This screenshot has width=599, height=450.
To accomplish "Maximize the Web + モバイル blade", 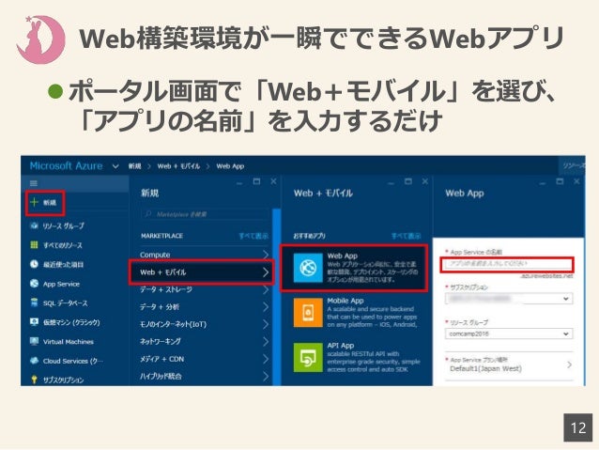I will (408, 181).
